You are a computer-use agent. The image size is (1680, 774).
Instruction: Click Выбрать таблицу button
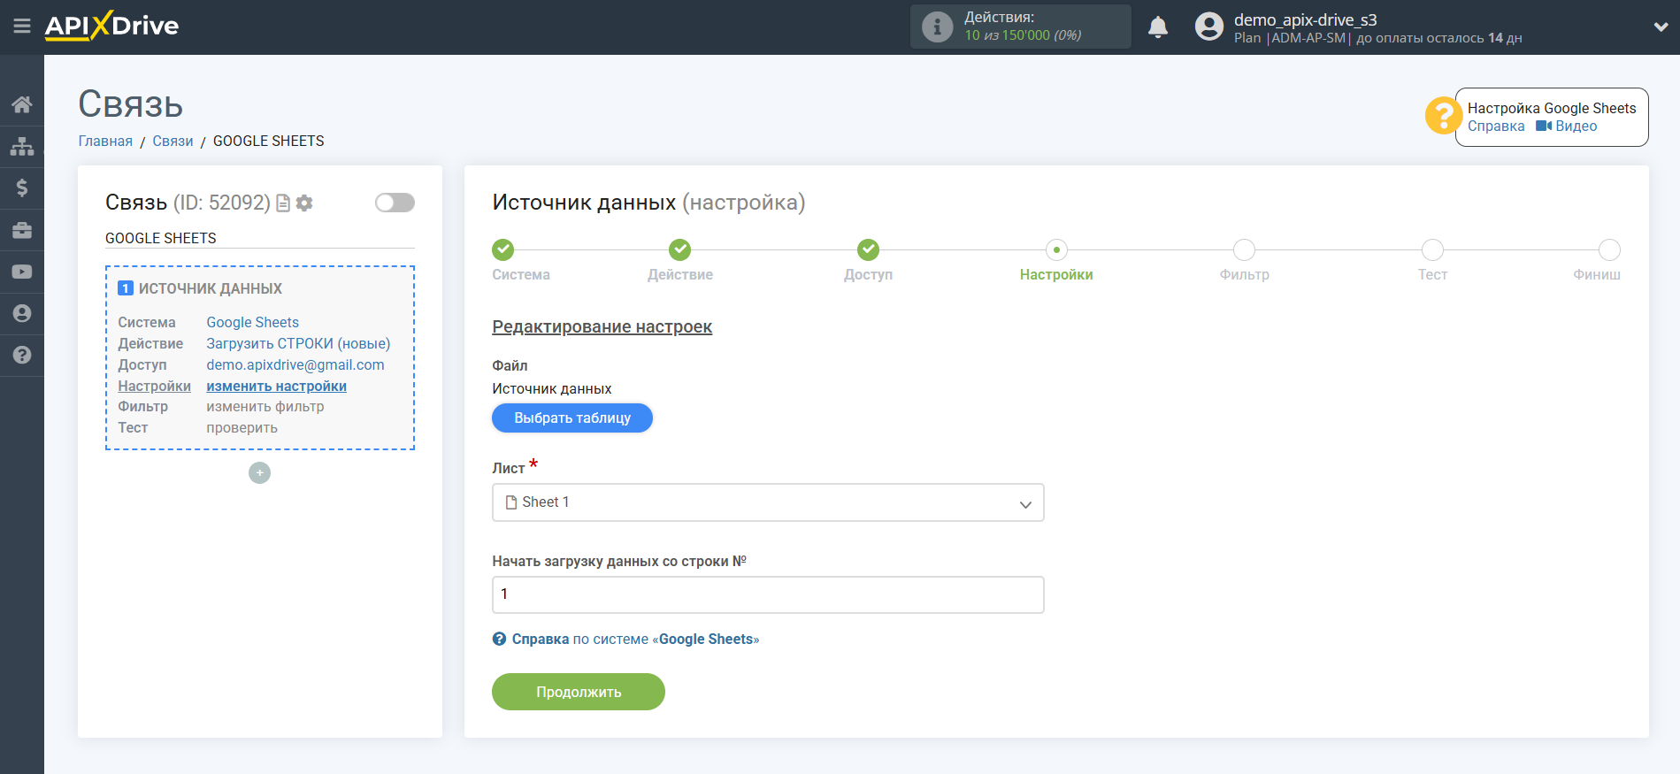[x=572, y=418]
